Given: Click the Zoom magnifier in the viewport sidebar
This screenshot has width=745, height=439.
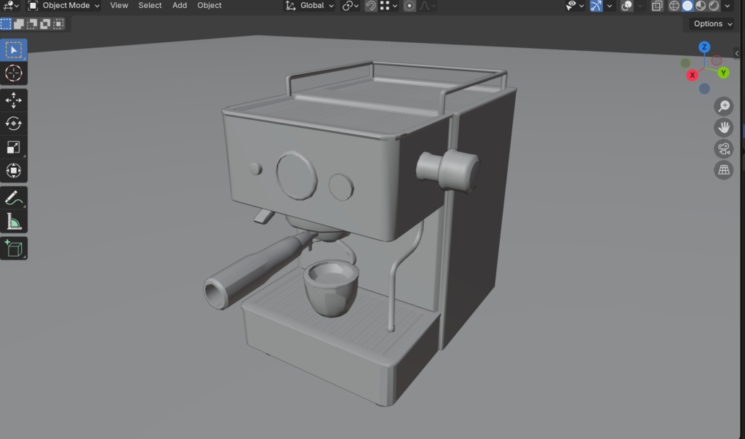Looking at the screenshot, I should coord(723,106).
